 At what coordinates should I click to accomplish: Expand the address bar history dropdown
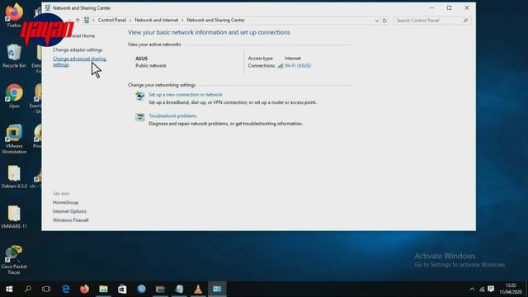pyautogui.click(x=376, y=21)
